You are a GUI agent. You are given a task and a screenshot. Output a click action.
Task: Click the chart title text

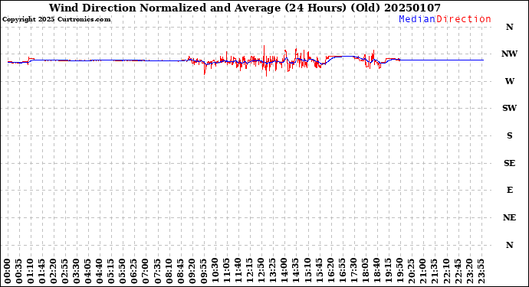pos(245,8)
